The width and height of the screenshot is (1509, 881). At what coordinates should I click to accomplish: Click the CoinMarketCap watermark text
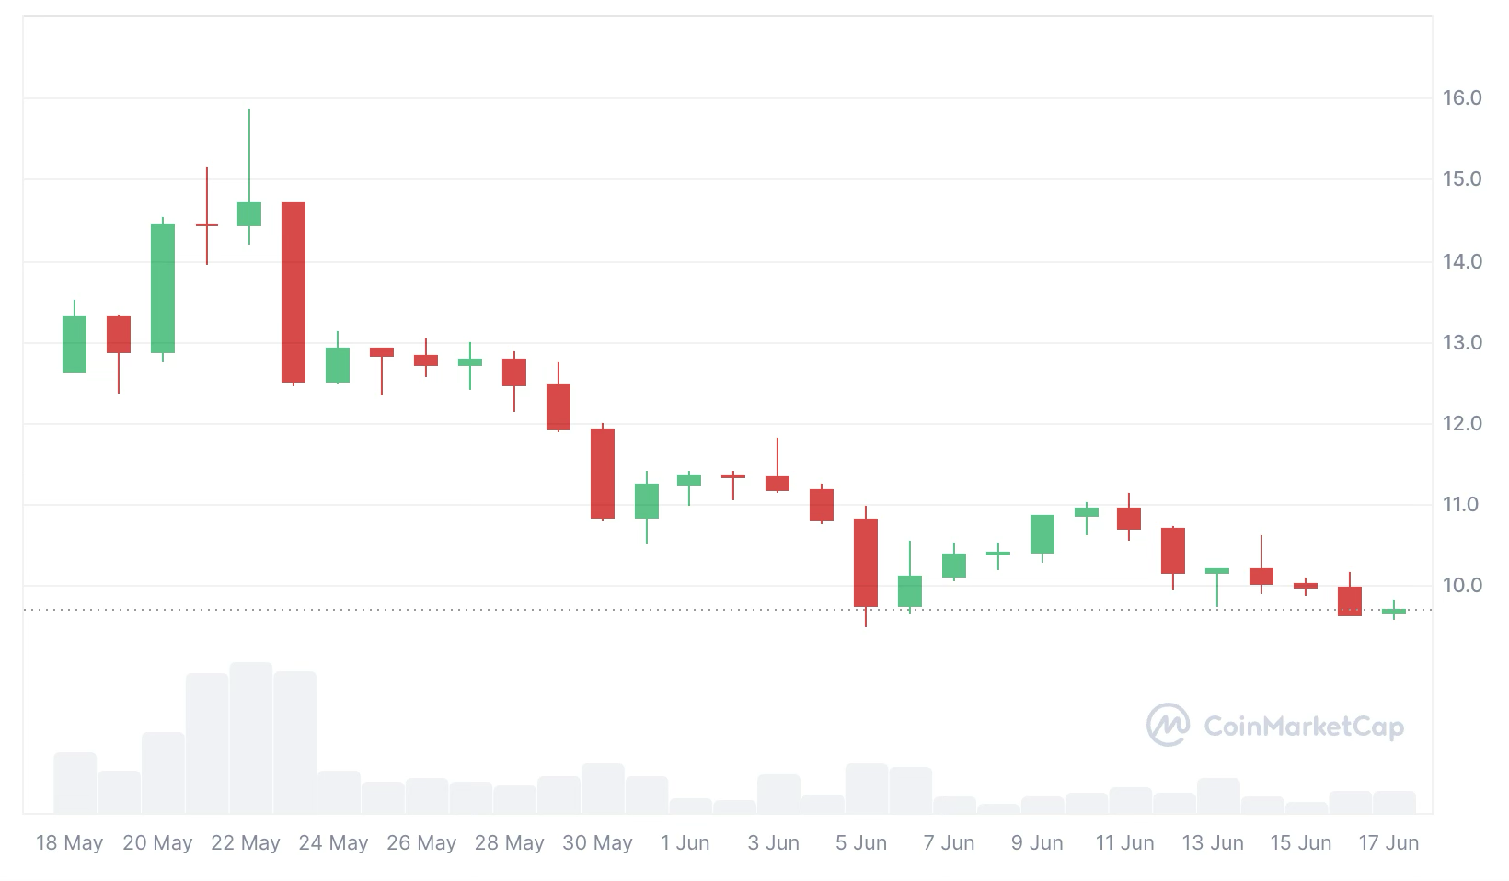click(1304, 727)
